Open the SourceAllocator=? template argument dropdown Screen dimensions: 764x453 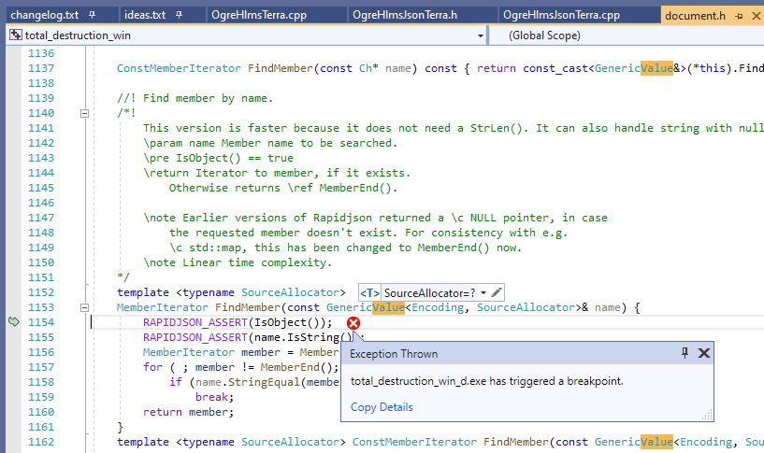[x=483, y=293]
